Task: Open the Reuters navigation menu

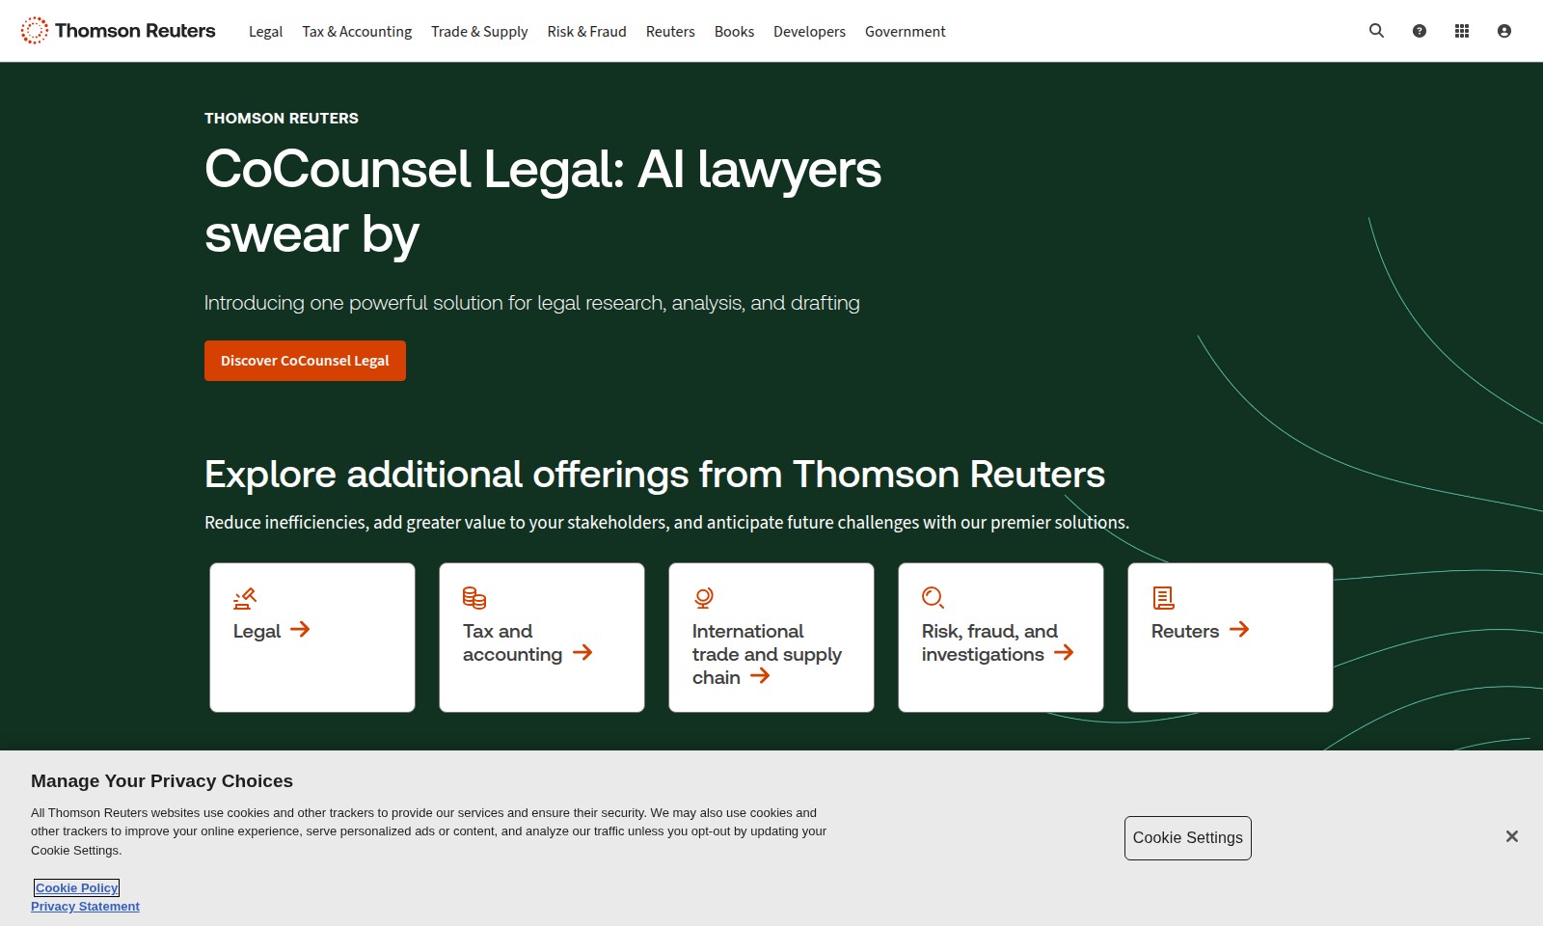Action: (x=670, y=32)
